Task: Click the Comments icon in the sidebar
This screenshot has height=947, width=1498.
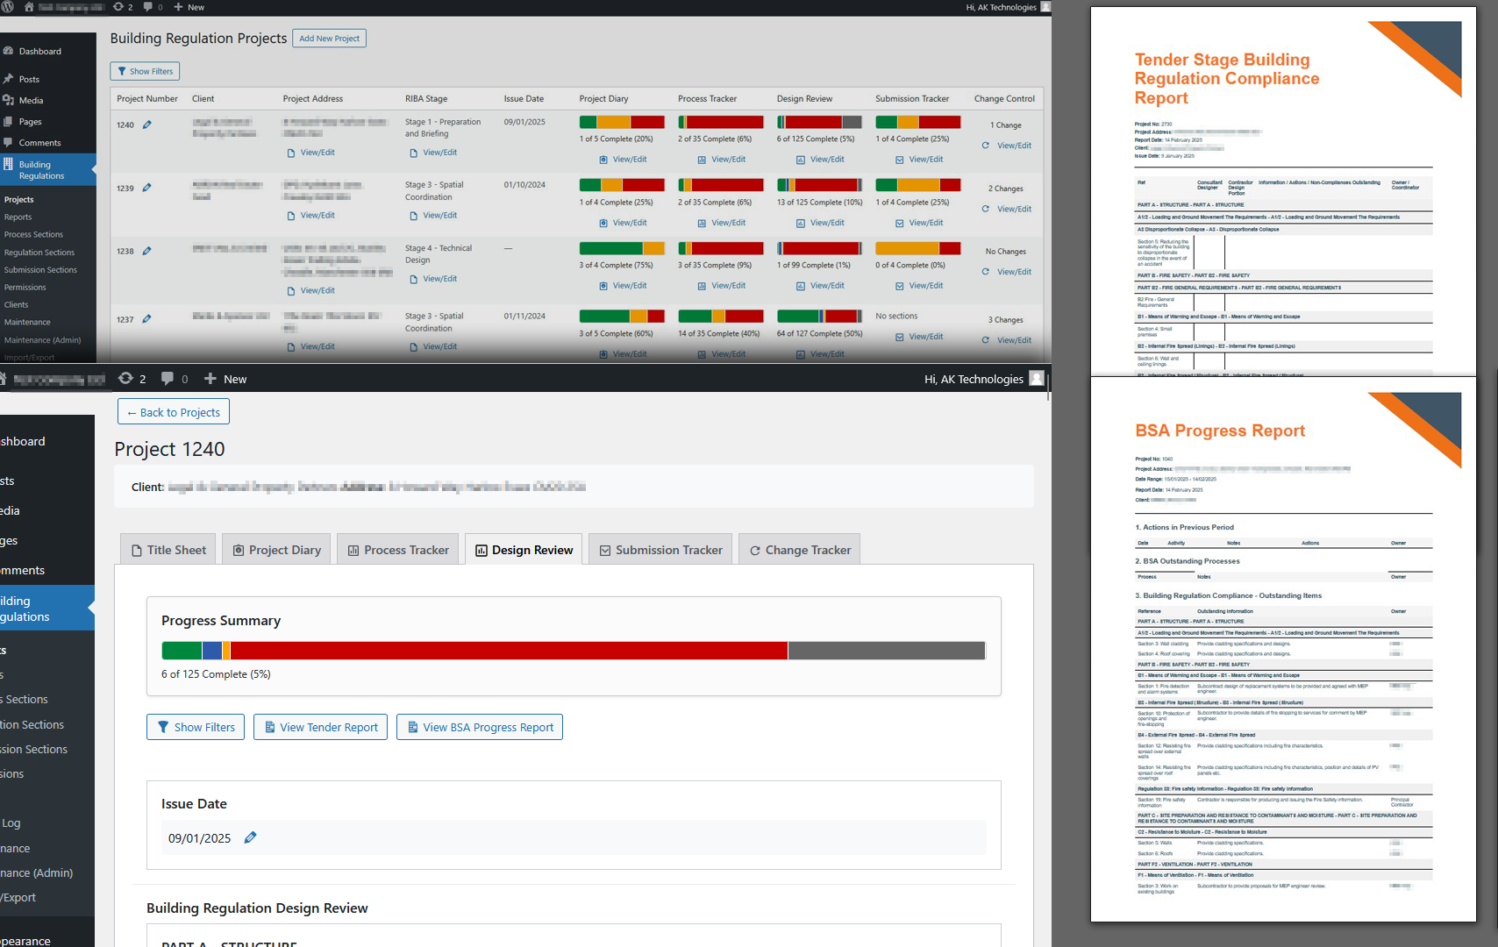Action: pos(8,142)
